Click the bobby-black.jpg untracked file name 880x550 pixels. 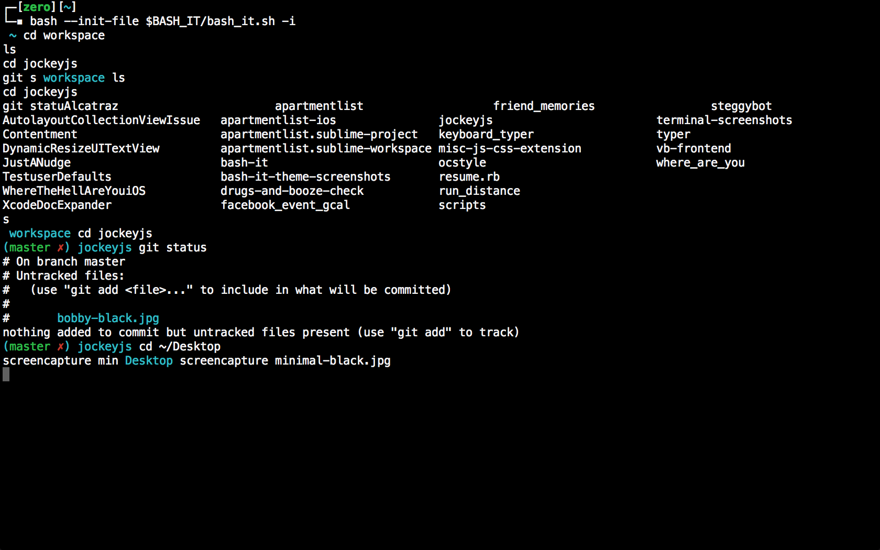108,318
